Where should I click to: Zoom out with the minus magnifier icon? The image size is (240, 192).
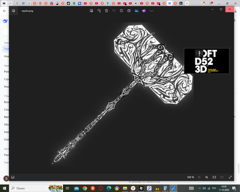tap(199, 177)
